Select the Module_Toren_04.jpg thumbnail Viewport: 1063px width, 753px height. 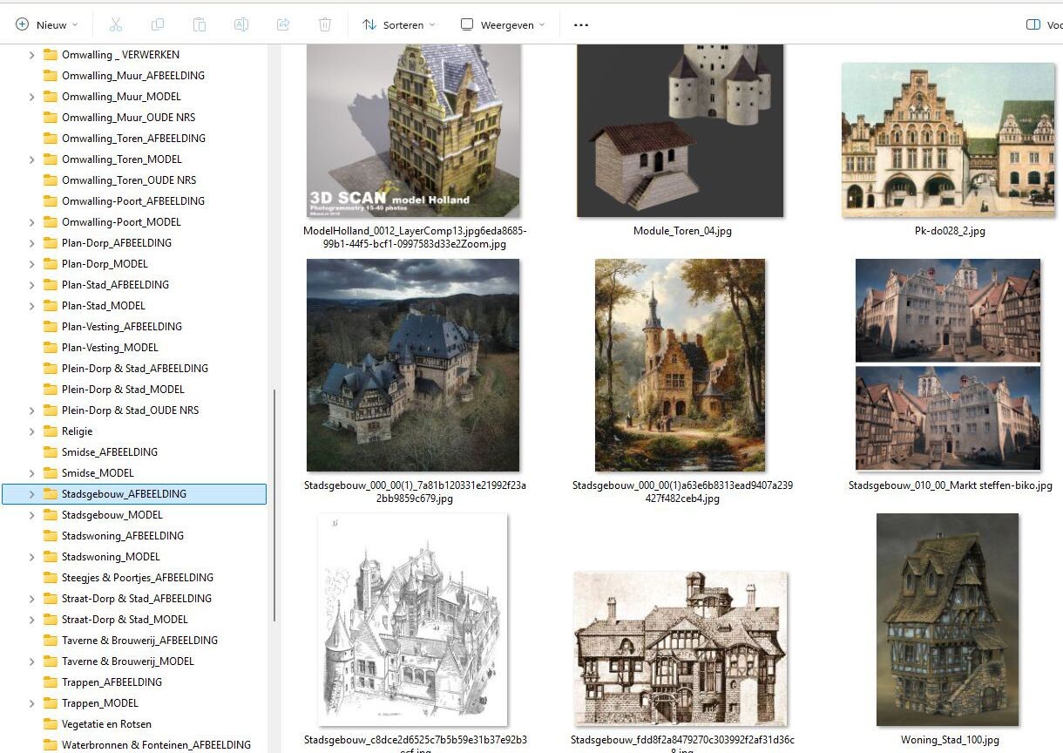[x=681, y=131]
